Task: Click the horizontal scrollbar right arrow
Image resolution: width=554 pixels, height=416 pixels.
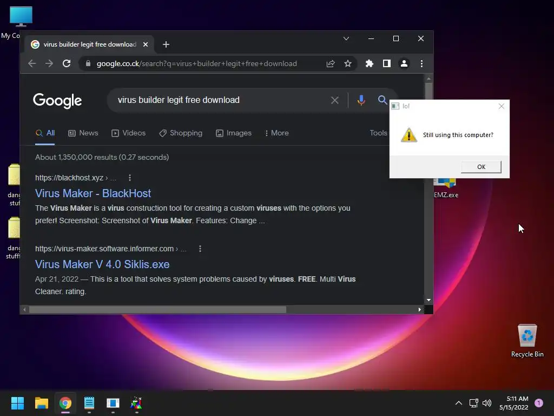Action: pyautogui.click(x=419, y=309)
